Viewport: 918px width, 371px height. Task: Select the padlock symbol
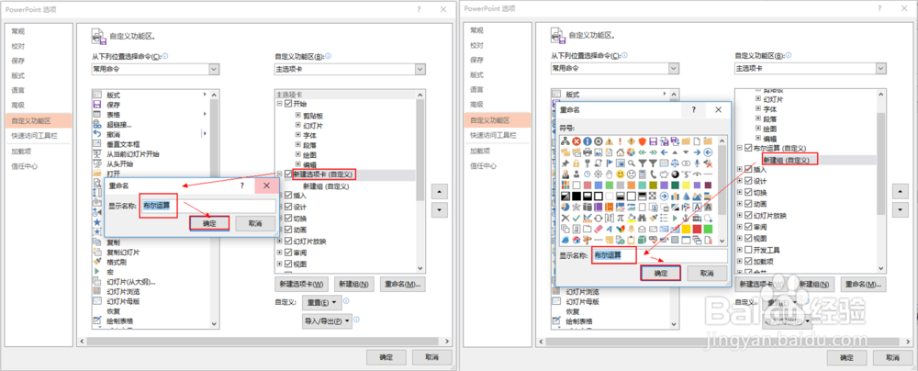click(577, 163)
